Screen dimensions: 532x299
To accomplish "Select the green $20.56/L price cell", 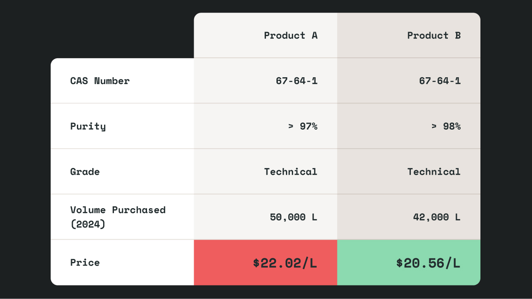I will click(x=427, y=263).
